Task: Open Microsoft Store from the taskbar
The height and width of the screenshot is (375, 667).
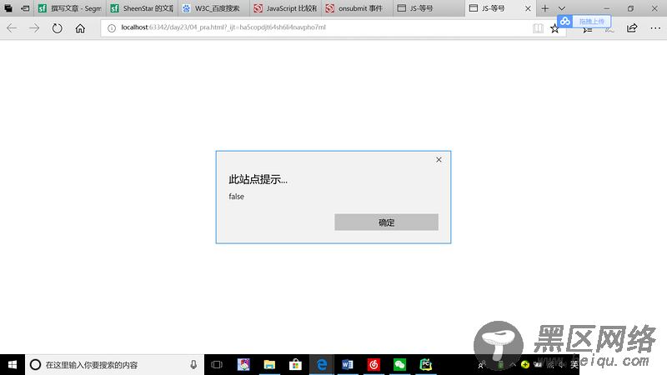Action: pyautogui.click(x=295, y=365)
